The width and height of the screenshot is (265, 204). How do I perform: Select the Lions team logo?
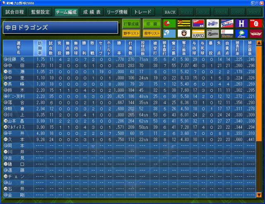pos(241,34)
